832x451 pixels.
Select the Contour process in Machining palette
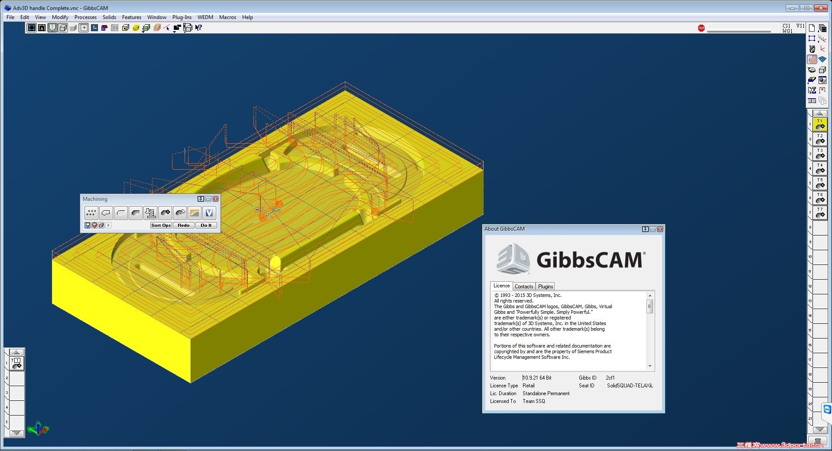(106, 213)
